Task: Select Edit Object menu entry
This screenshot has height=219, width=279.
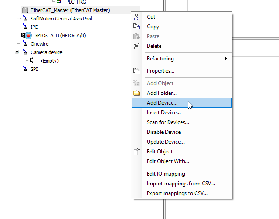Action: 182,152
